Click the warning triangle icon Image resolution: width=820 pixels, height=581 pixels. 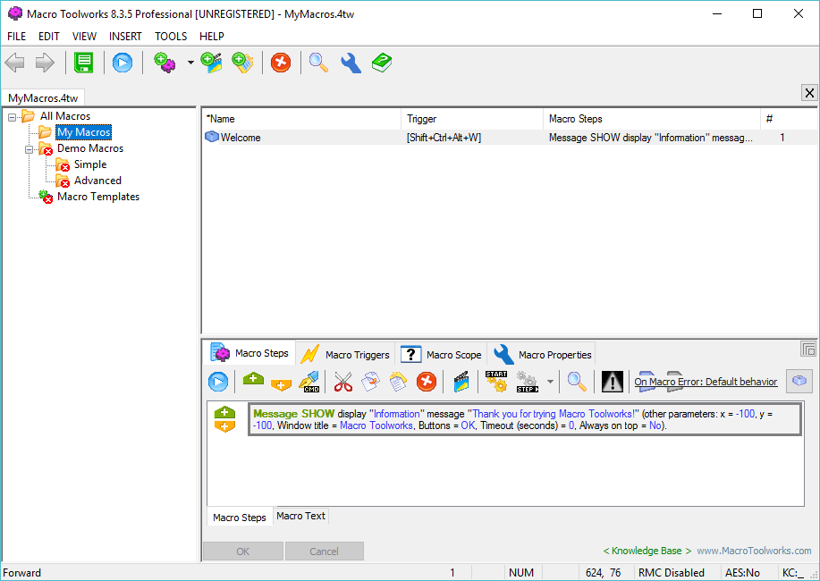pos(612,382)
